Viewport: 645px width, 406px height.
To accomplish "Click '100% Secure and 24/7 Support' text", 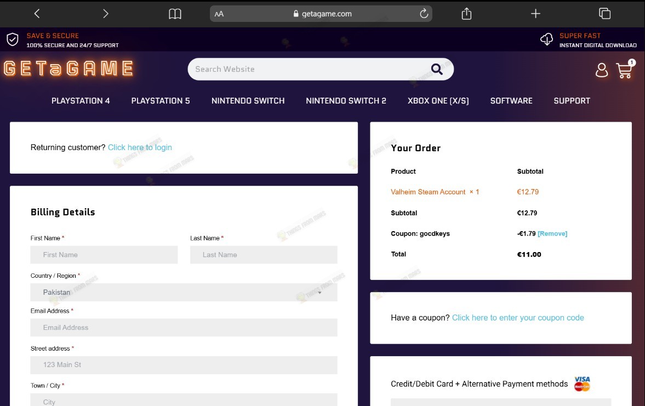I will pos(72,45).
